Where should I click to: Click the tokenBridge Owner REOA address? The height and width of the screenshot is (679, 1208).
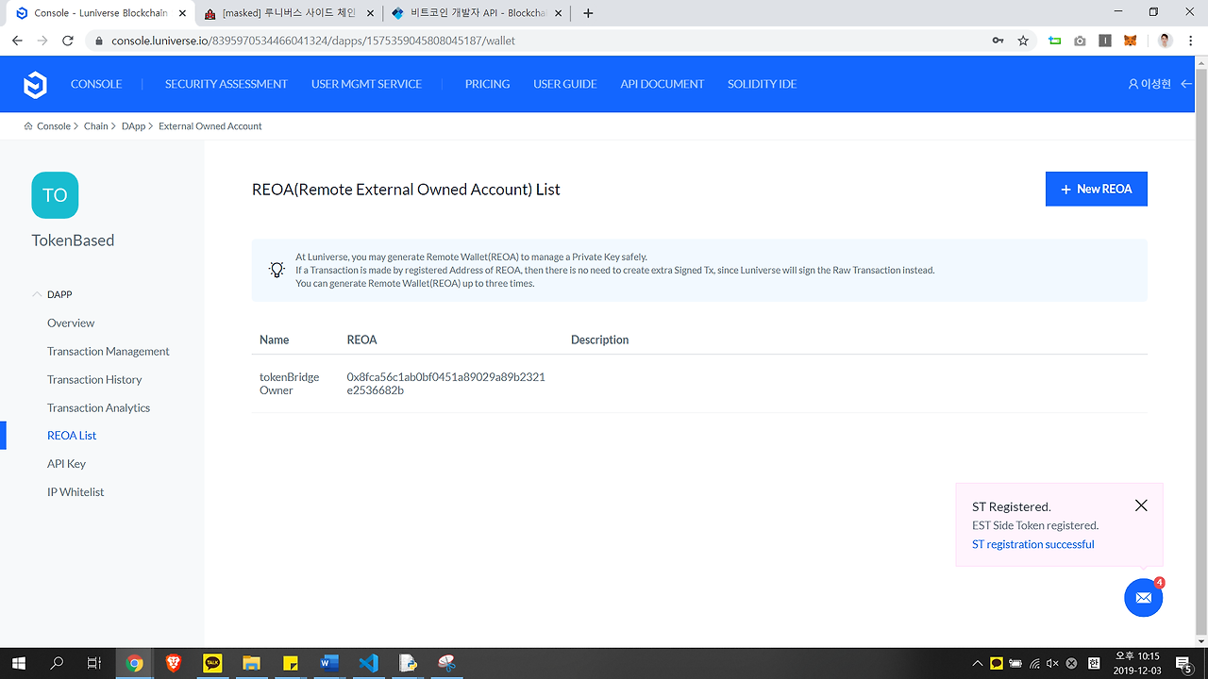[446, 383]
